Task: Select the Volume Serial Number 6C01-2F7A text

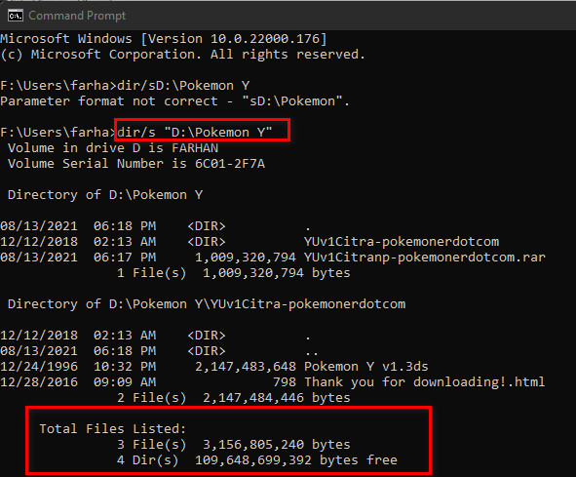Action: point(136,164)
